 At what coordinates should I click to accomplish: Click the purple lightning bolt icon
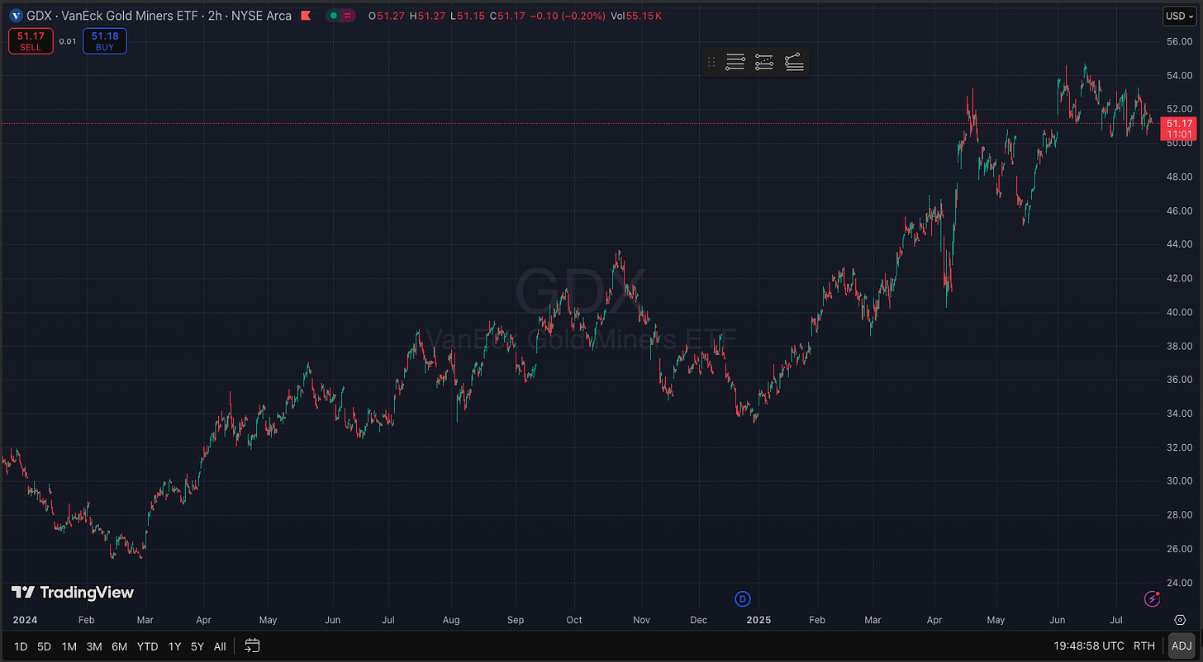click(1151, 598)
